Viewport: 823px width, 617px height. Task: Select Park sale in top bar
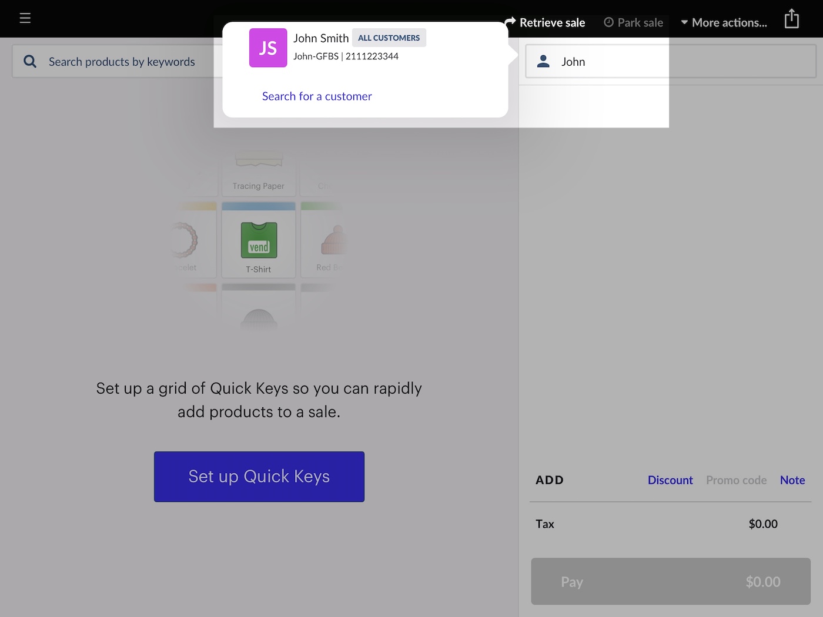[640, 22]
